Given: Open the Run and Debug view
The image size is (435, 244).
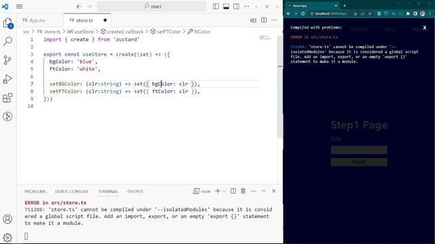Looking at the screenshot, I should (x=7, y=79).
